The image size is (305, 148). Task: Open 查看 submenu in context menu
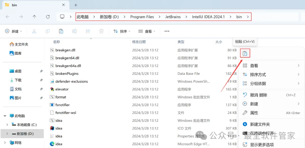(x=271, y=66)
